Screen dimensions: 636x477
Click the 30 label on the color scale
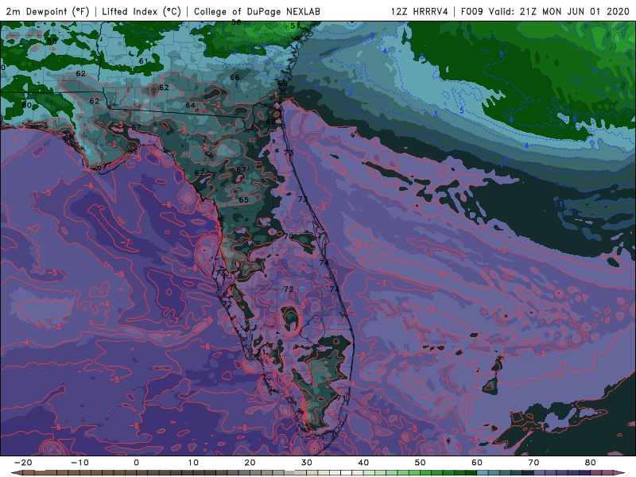[x=307, y=463]
